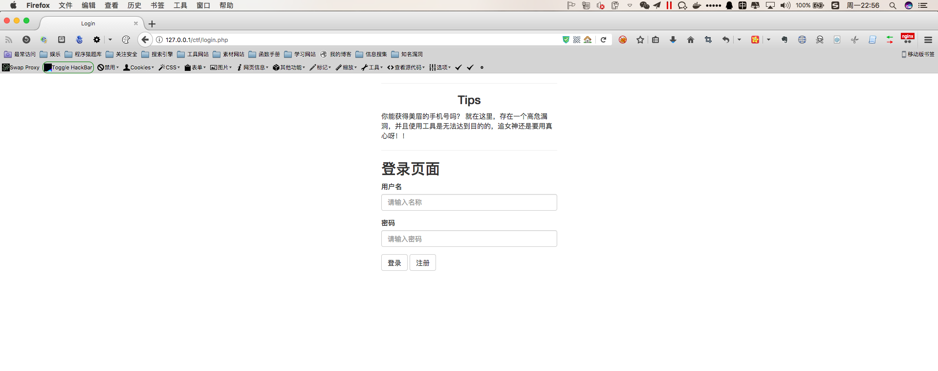Open the 书签 menu
The image size is (938, 371).
pos(157,5)
